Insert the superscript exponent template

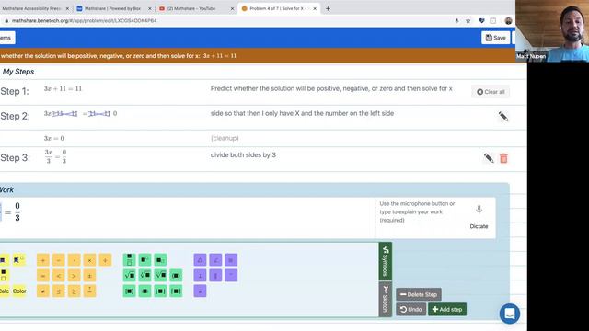coord(144,259)
